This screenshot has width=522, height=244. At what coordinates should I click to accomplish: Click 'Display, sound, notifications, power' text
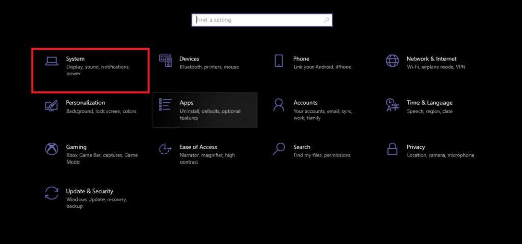coord(98,70)
